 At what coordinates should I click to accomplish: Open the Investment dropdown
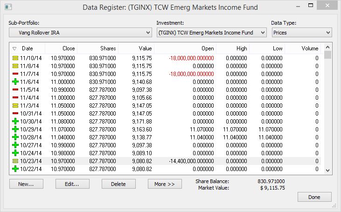[x=212, y=33]
